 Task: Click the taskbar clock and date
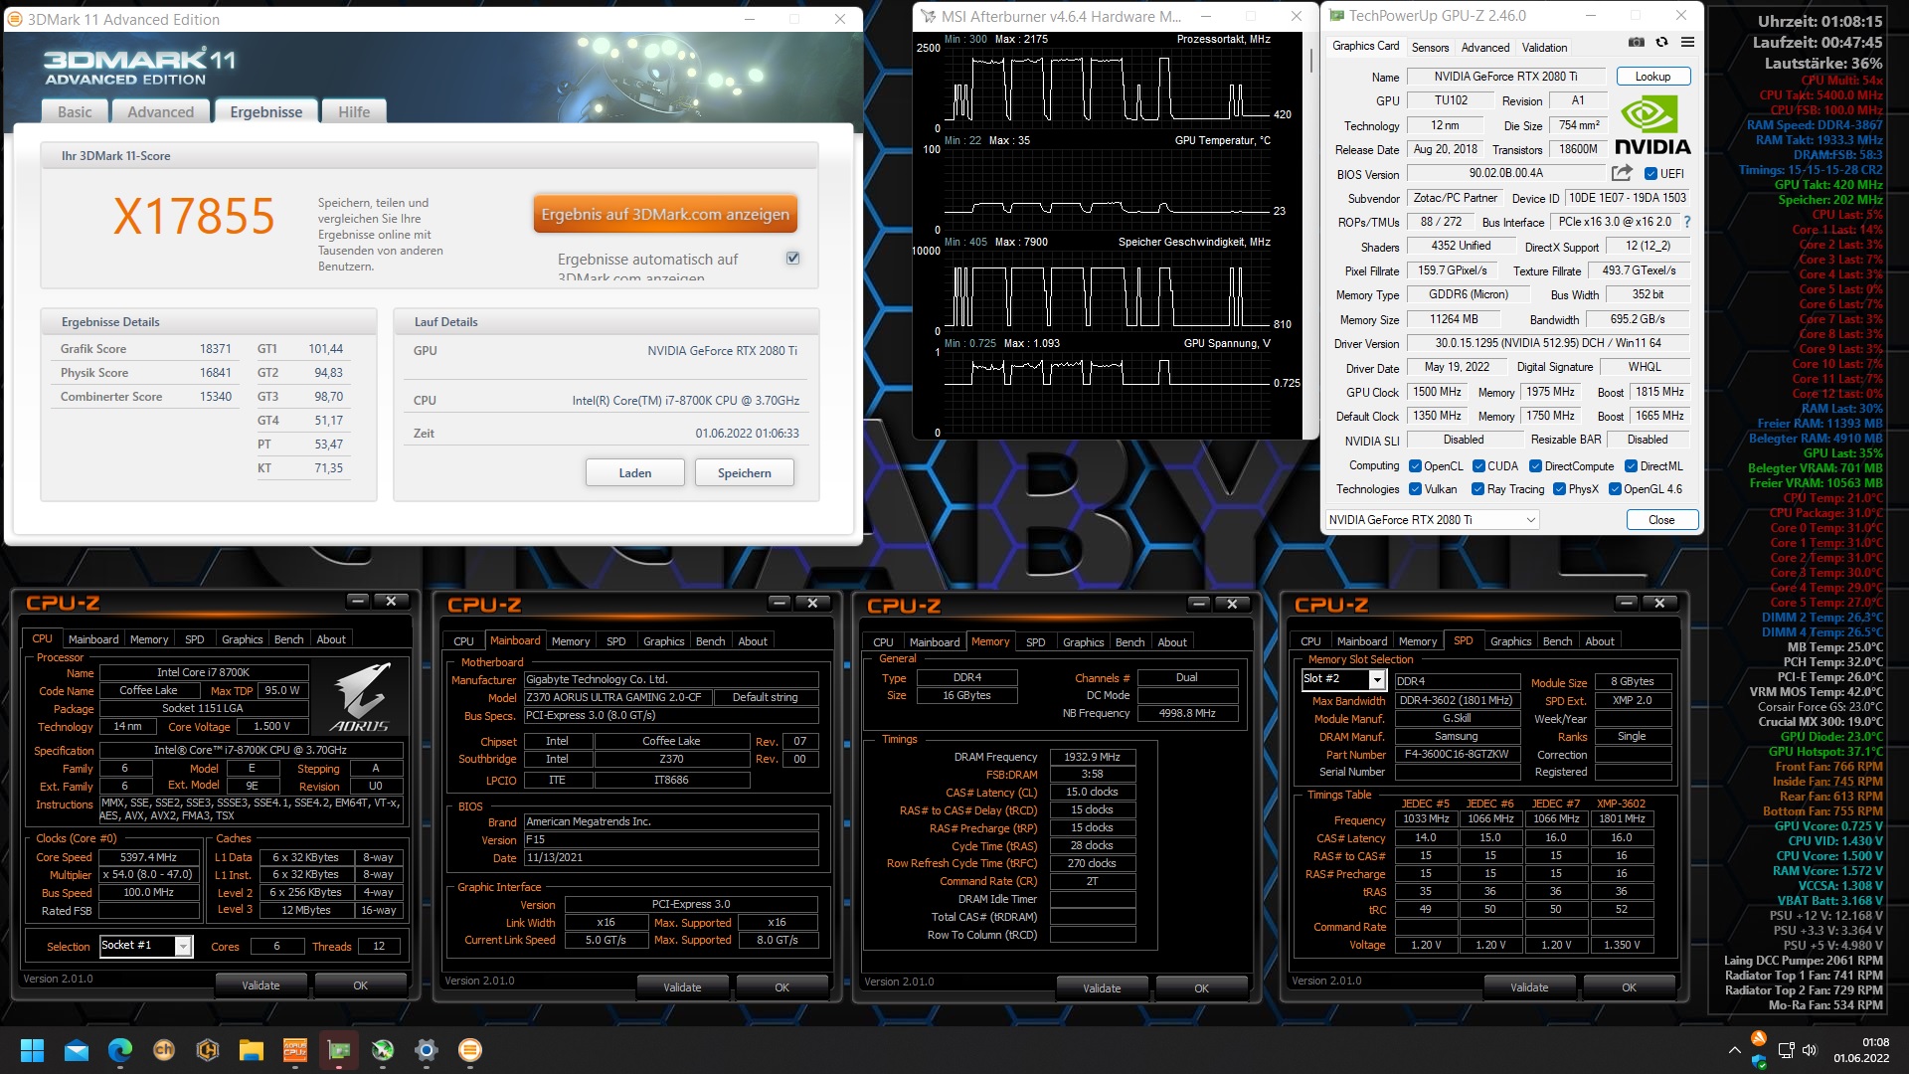tap(1860, 1050)
